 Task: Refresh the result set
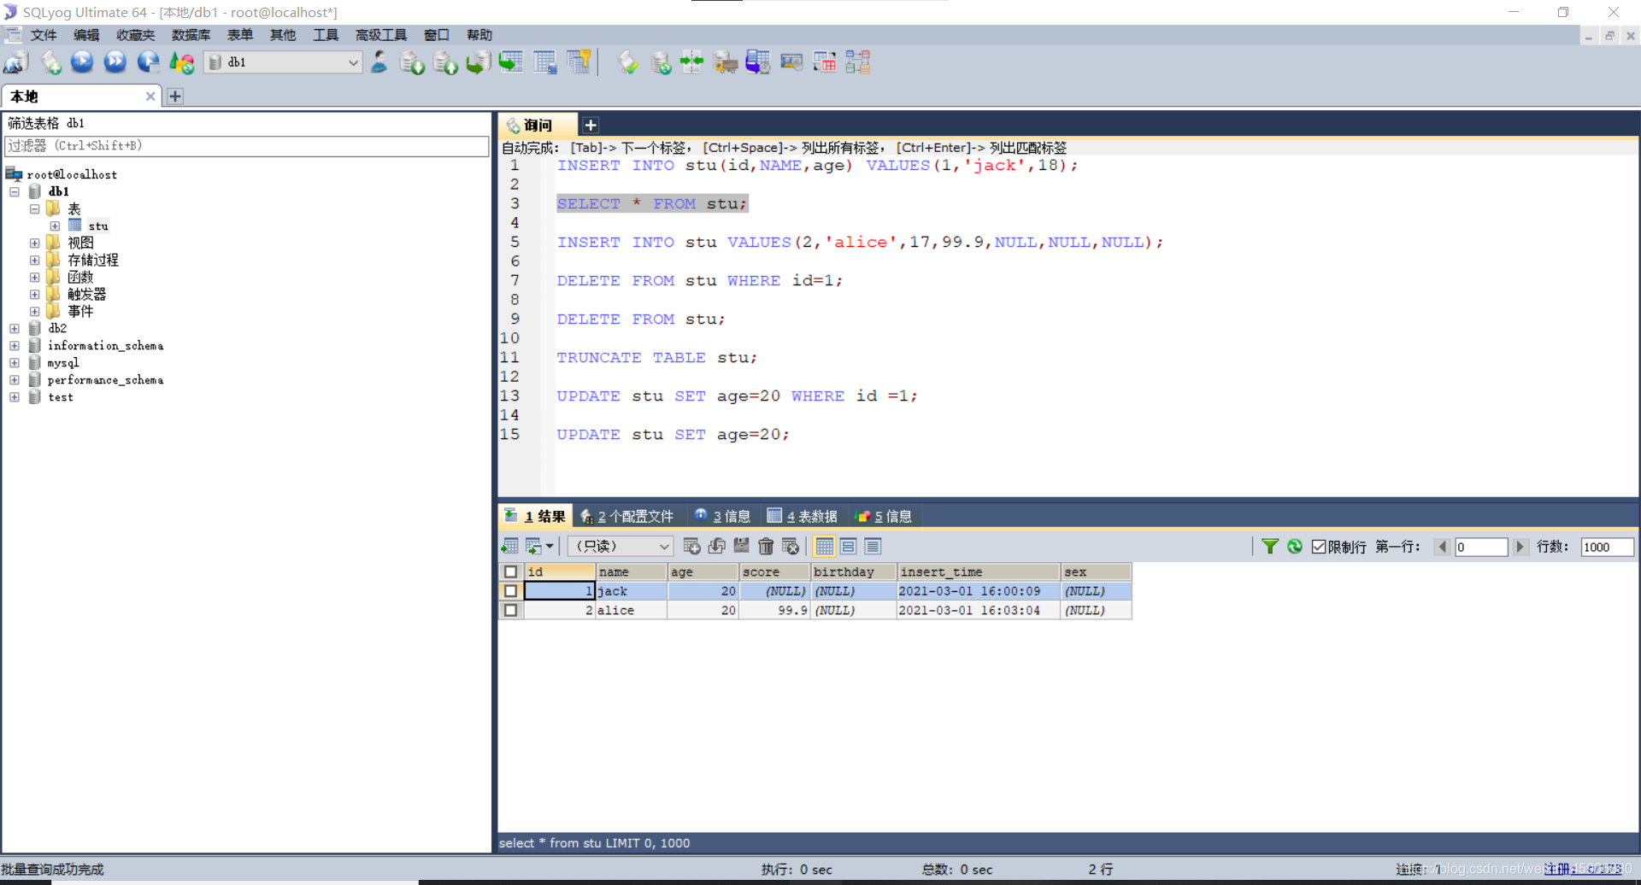(1295, 546)
